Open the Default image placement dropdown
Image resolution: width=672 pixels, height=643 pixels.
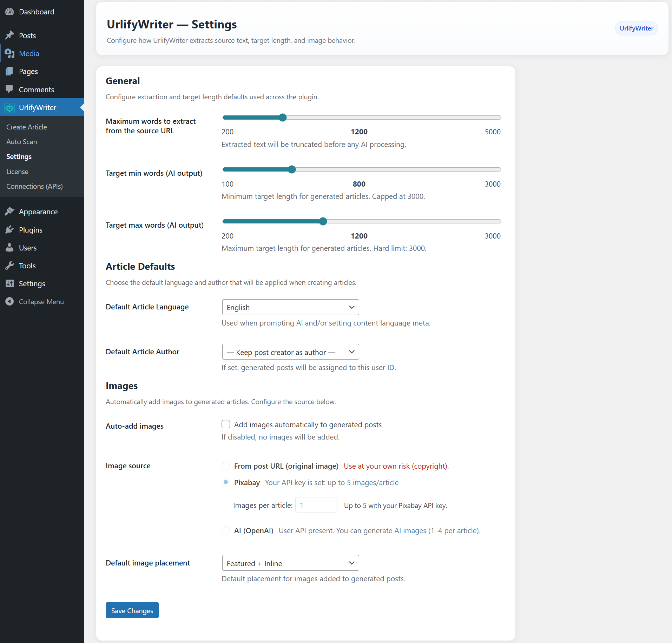tap(290, 563)
